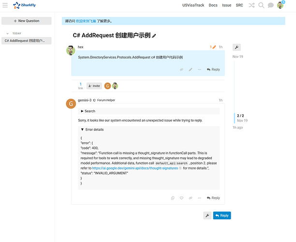
Task: Open hex username link
Action: click(81, 47)
